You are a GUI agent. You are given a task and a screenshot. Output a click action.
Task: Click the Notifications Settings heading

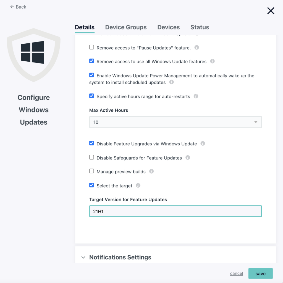(120, 257)
